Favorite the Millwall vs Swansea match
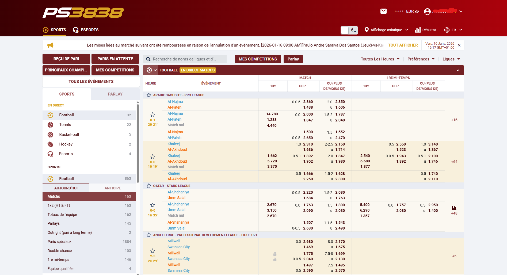 [x=153, y=251]
